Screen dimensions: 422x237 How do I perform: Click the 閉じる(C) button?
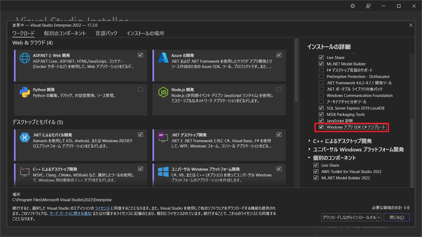tap(396, 217)
